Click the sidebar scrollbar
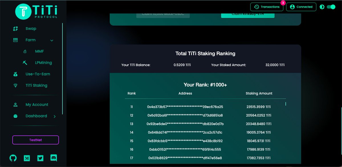The image size is (342, 167). (x=62, y=68)
